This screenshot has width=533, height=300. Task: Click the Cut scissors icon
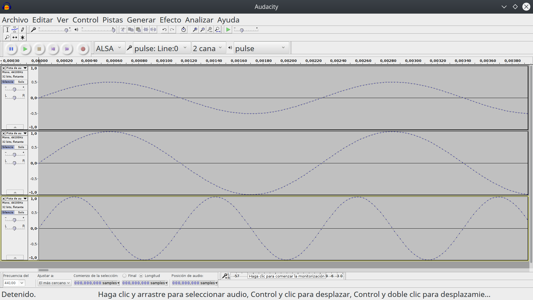[123, 30]
